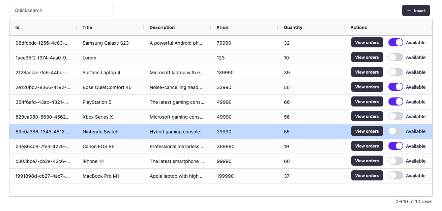Click the Quantity column header
This screenshot has height=211, width=442.
293,27
